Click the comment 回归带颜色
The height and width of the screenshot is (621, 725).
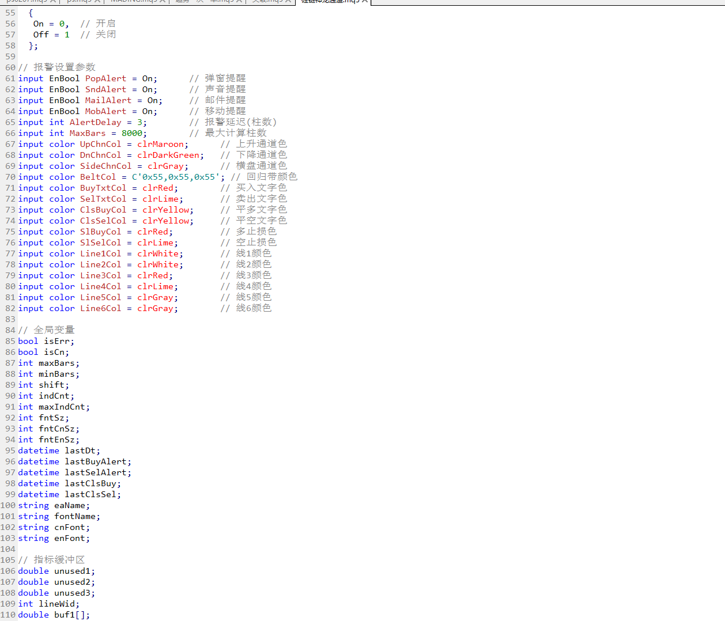coord(272,177)
